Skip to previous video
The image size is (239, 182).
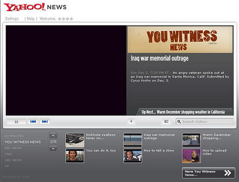33,121
